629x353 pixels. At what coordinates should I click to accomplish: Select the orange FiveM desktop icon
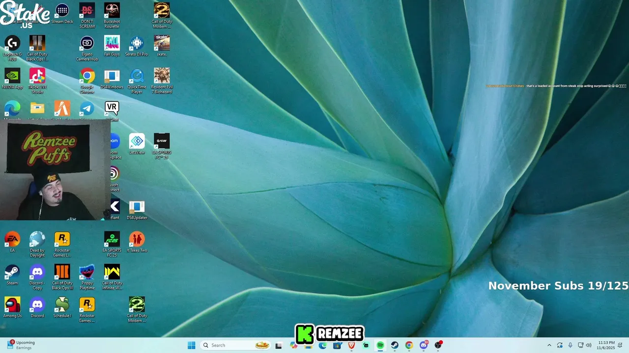coord(62,111)
